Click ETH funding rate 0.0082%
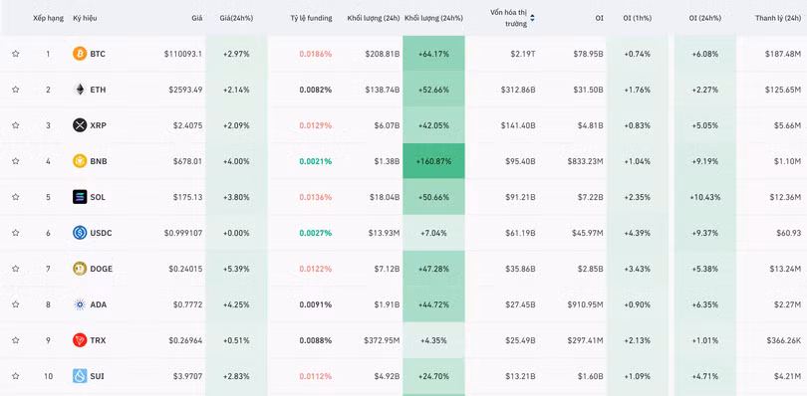 [x=316, y=90]
